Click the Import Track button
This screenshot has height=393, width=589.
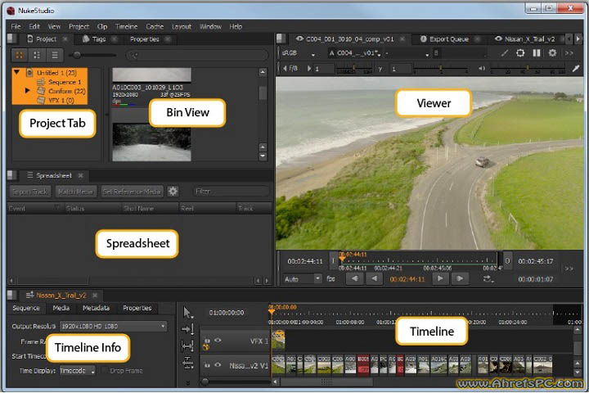(x=30, y=192)
